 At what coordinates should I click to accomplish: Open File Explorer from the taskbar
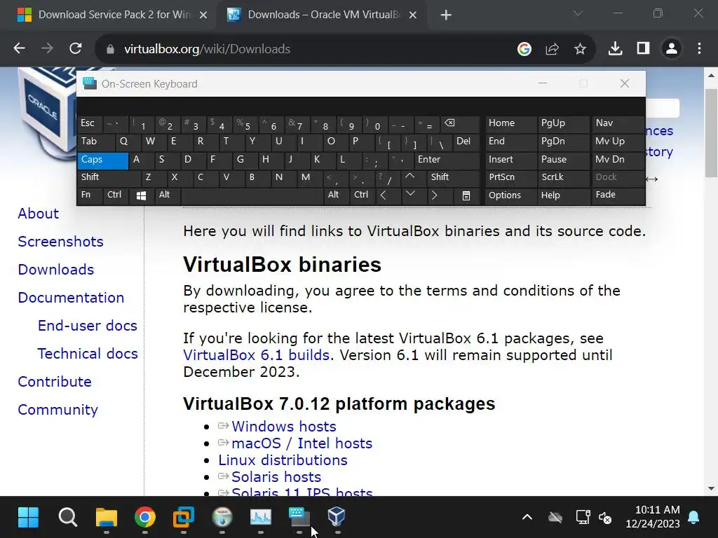click(107, 518)
